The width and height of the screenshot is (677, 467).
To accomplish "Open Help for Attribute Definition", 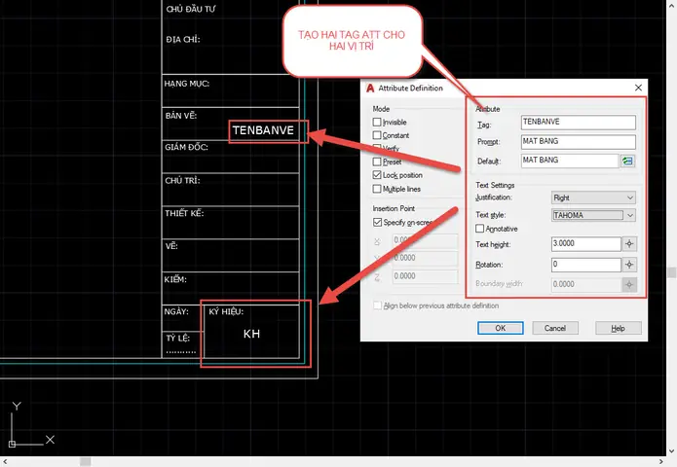I will pos(618,328).
